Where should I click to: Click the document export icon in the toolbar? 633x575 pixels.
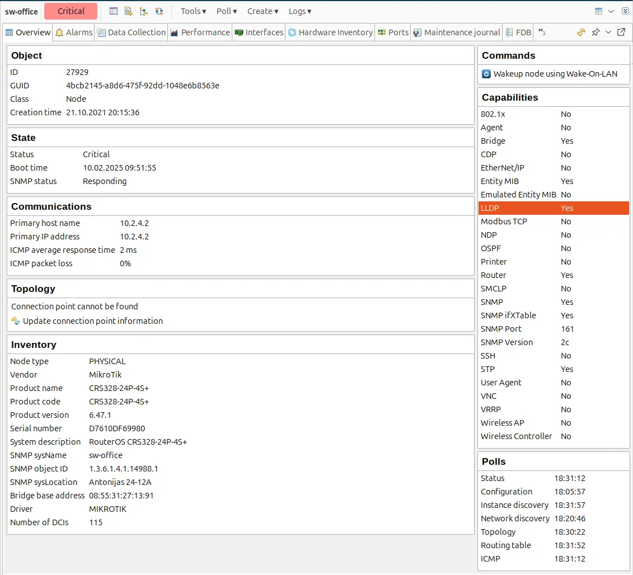tap(128, 11)
